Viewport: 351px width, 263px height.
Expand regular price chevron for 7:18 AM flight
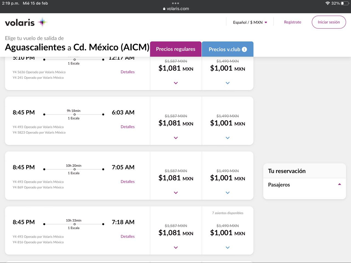(x=176, y=247)
